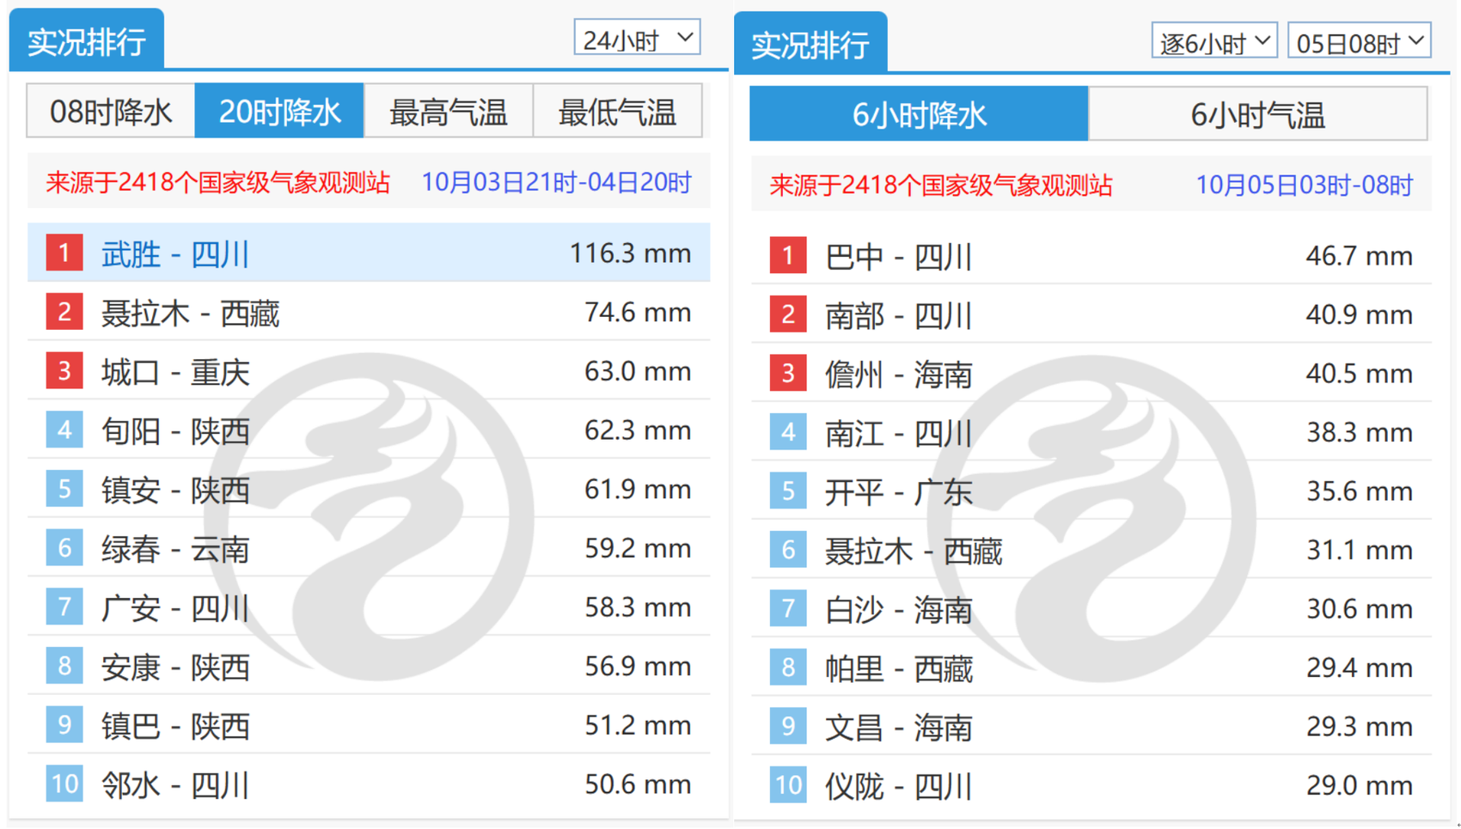Click the left 实况排行 panel header

pyautogui.click(x=86, y=41)
